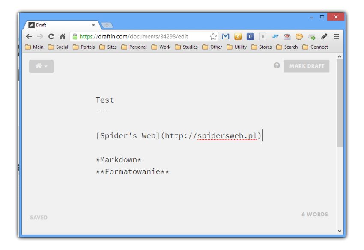Click the red-topped extension icon left of the pig icon
This screenshot has height=250, width=364.
pyautogui.click(x=287, y=37)
